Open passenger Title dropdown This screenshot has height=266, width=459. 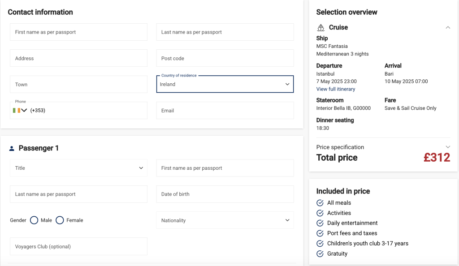pos(78,168)
